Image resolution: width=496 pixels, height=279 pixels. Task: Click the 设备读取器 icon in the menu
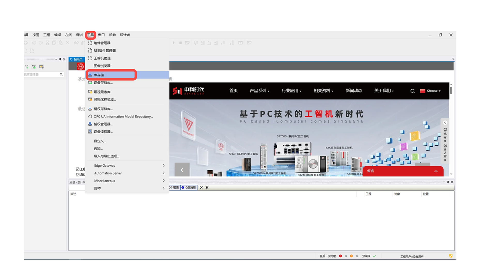[x=90, y=132]
